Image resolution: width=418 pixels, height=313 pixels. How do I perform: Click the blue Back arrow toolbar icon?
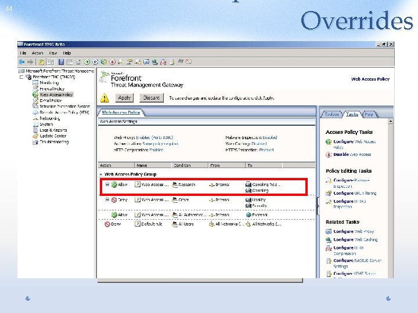pos(21,62)
